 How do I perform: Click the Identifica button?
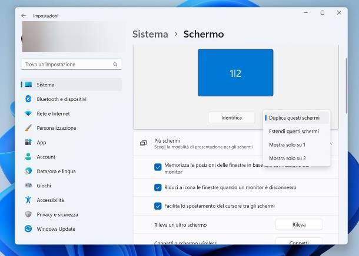[231, 117]
